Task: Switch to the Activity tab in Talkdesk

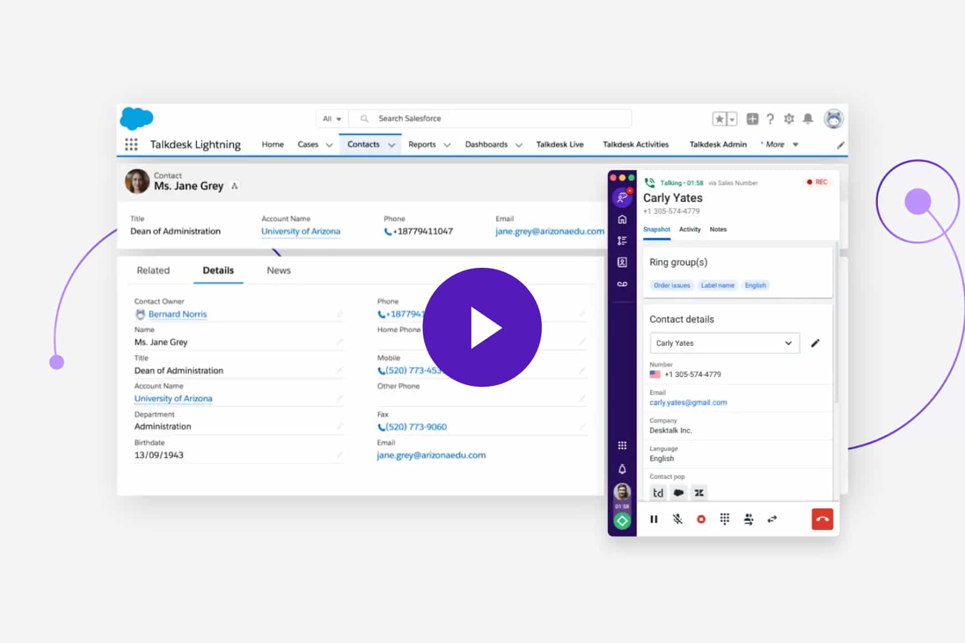Action: [689, 229]
